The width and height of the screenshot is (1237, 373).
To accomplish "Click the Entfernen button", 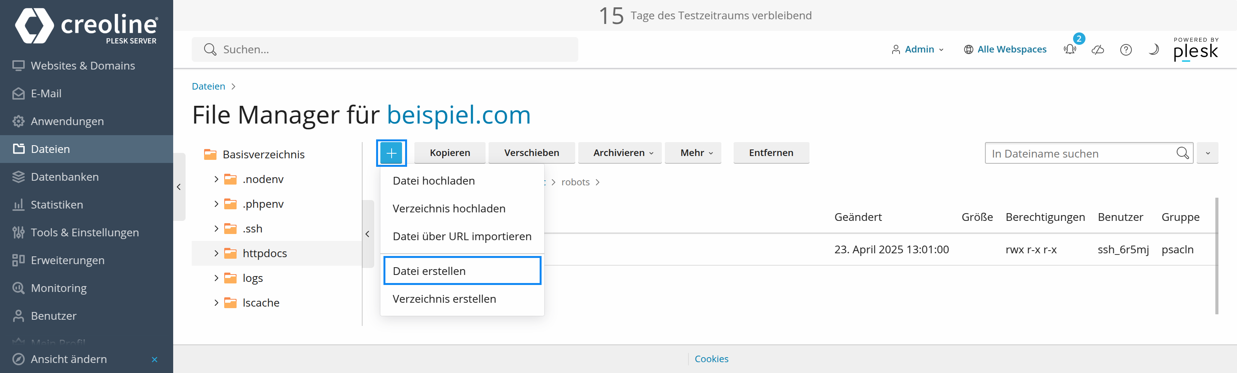I will [x=771, y=153].
